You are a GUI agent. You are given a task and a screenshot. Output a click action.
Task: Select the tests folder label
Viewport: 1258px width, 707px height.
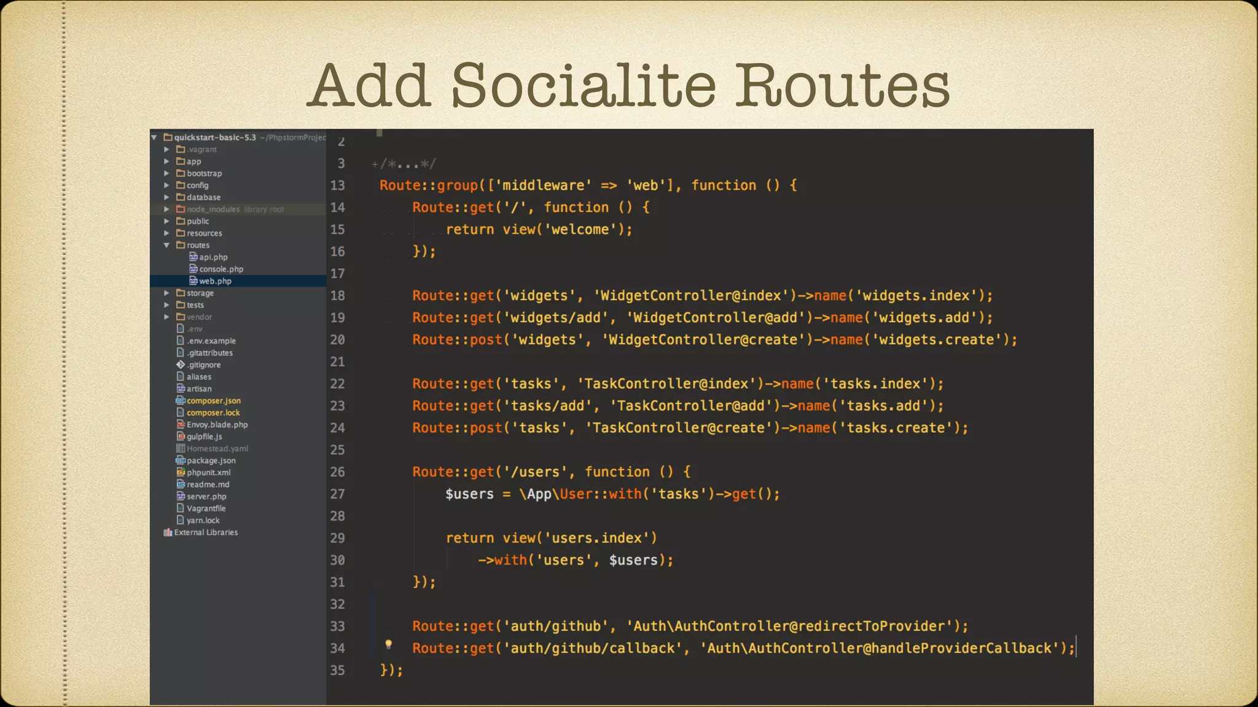tap(195, 305)
